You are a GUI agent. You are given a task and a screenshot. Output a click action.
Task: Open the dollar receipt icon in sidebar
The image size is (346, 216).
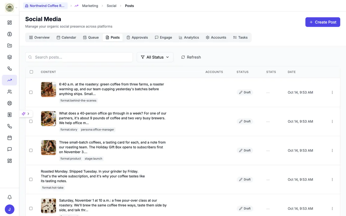[10, 115]
